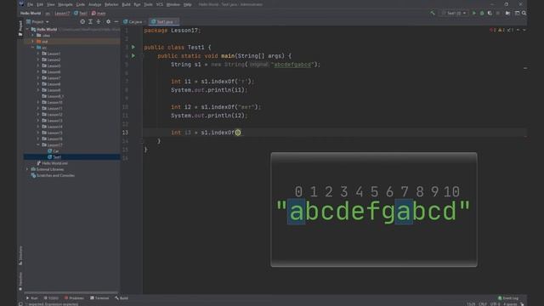
Task: Collapse the Lesson17 package
Action: (x=38, y=144)
